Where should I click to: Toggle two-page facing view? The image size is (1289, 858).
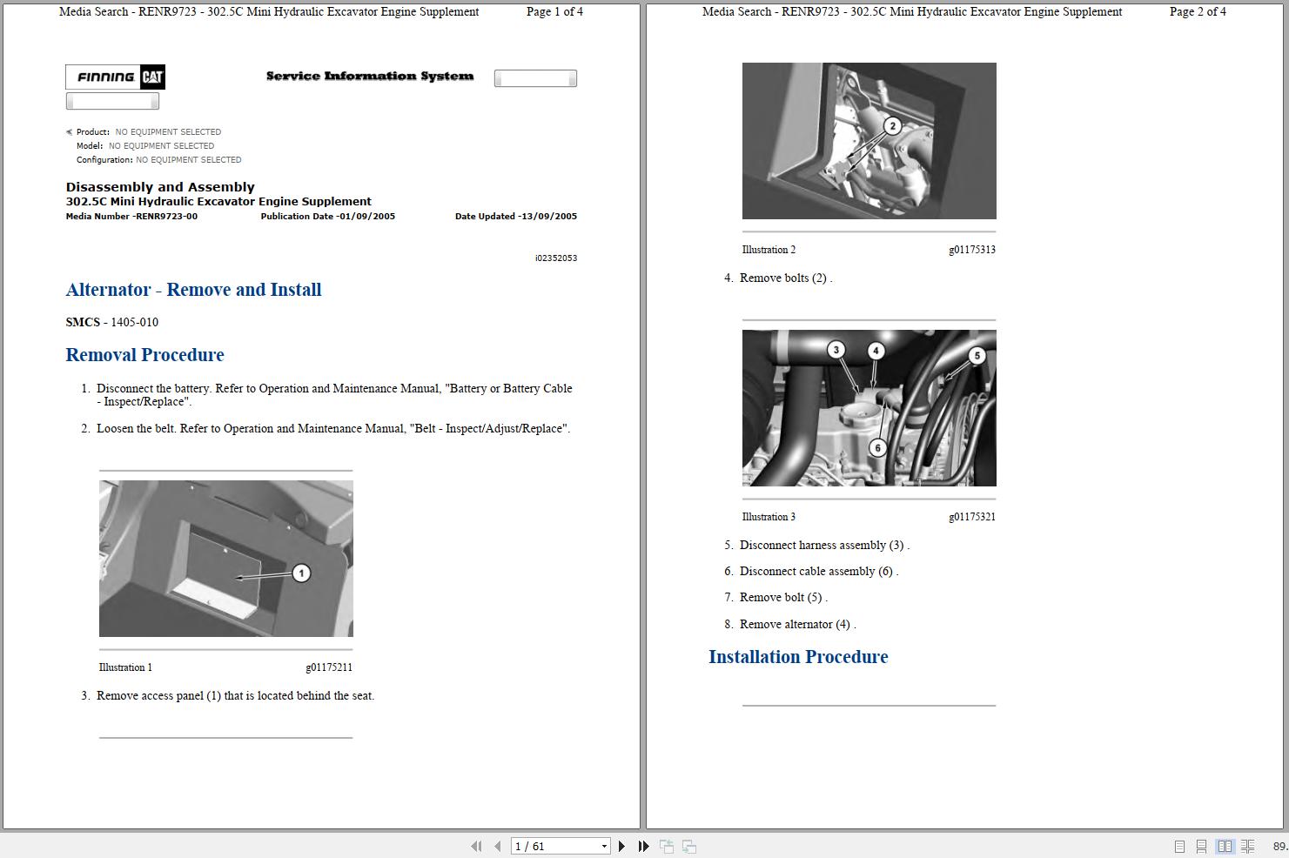[1225, 847]
